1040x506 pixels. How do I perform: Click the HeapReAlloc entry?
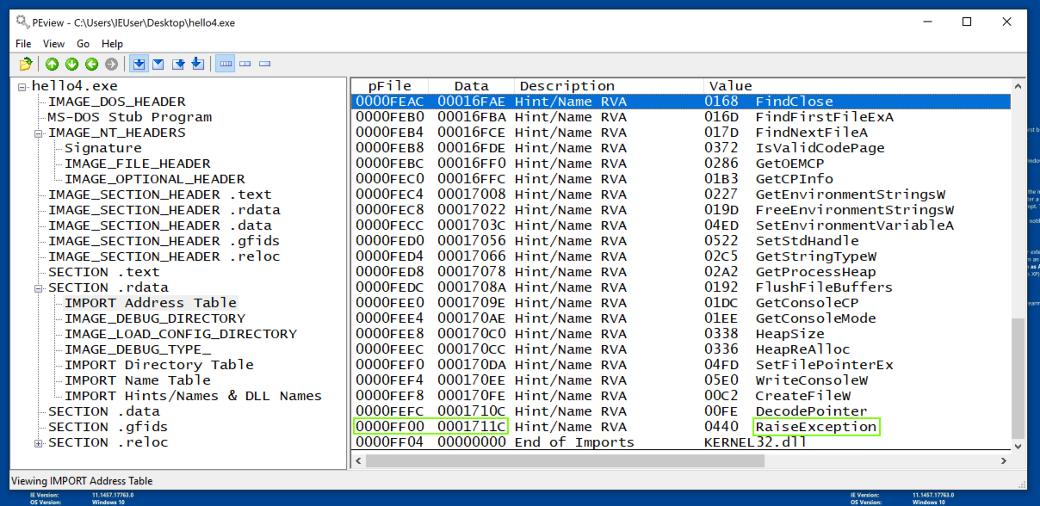(x=802, y=349)
